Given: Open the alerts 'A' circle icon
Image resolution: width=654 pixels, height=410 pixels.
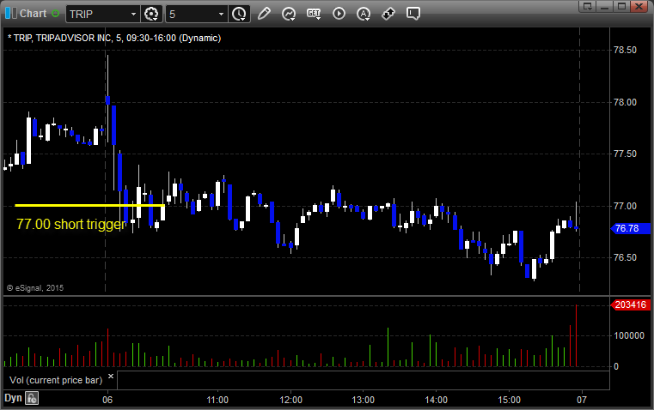Looking at the screenshot, I should coord(364,14).
